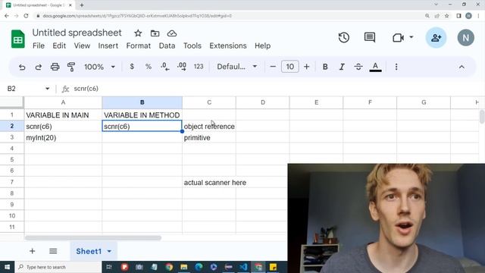Click the video camera meeting icon
This screenshot has height=273, width=485.
[398, 38]
